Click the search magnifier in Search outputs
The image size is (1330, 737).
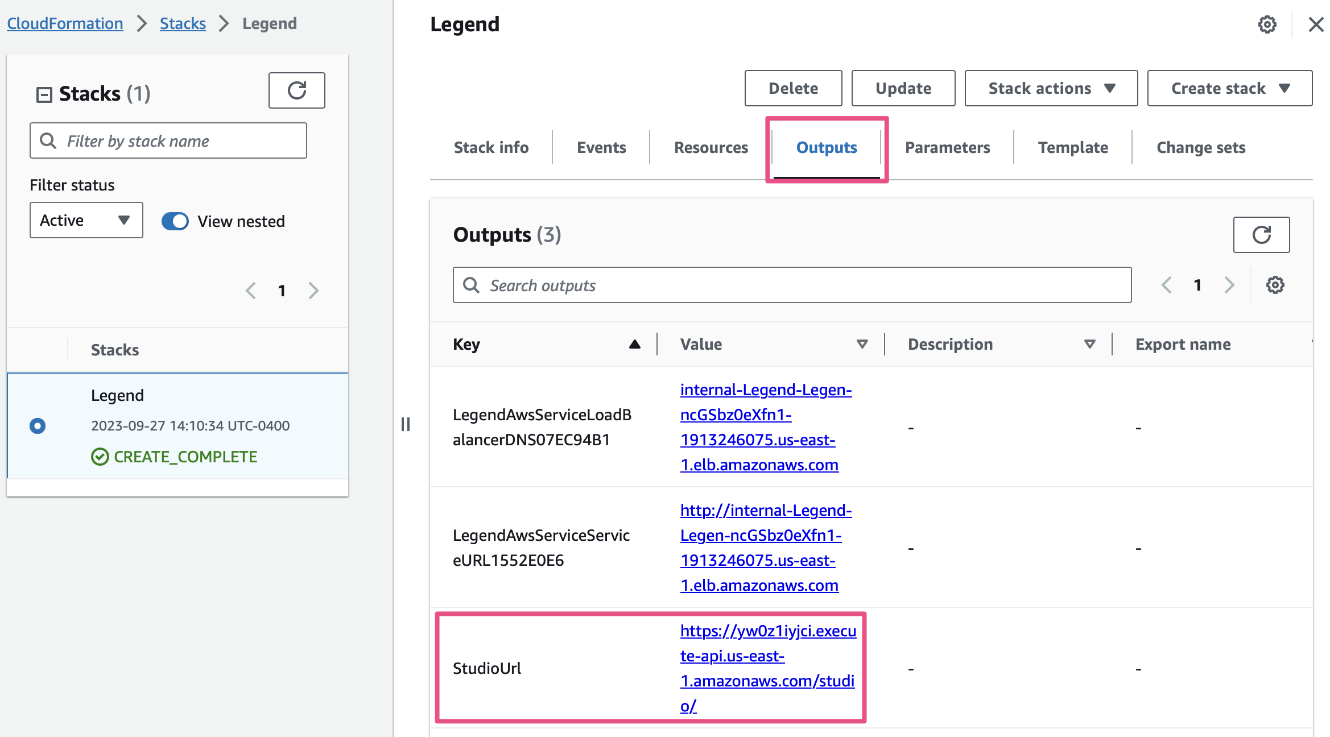(471, 285)
